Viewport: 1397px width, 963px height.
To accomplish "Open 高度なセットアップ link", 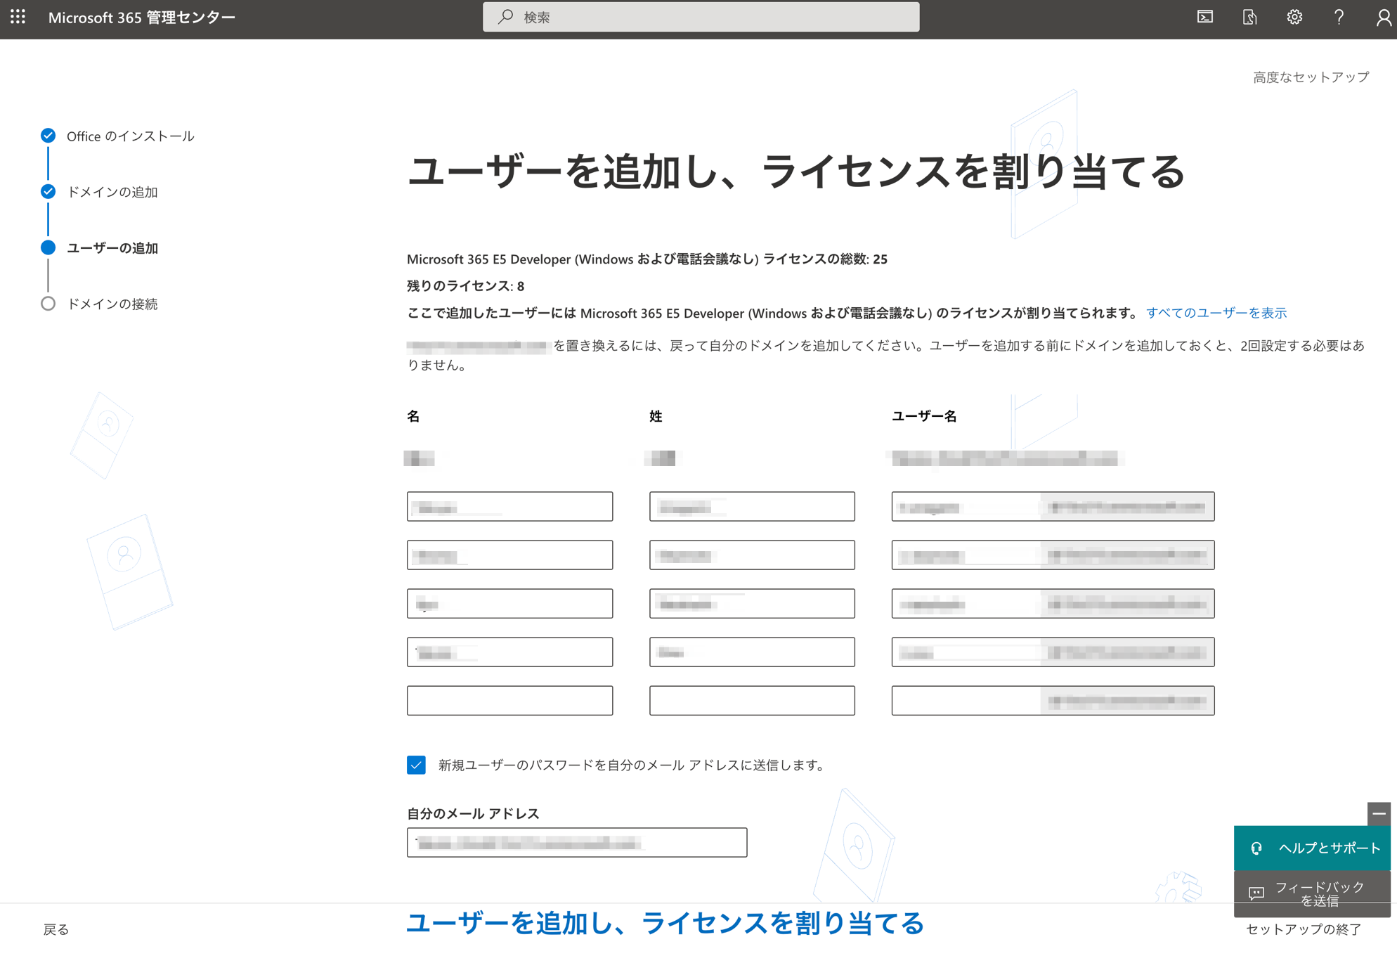I will pos(1311,77).
